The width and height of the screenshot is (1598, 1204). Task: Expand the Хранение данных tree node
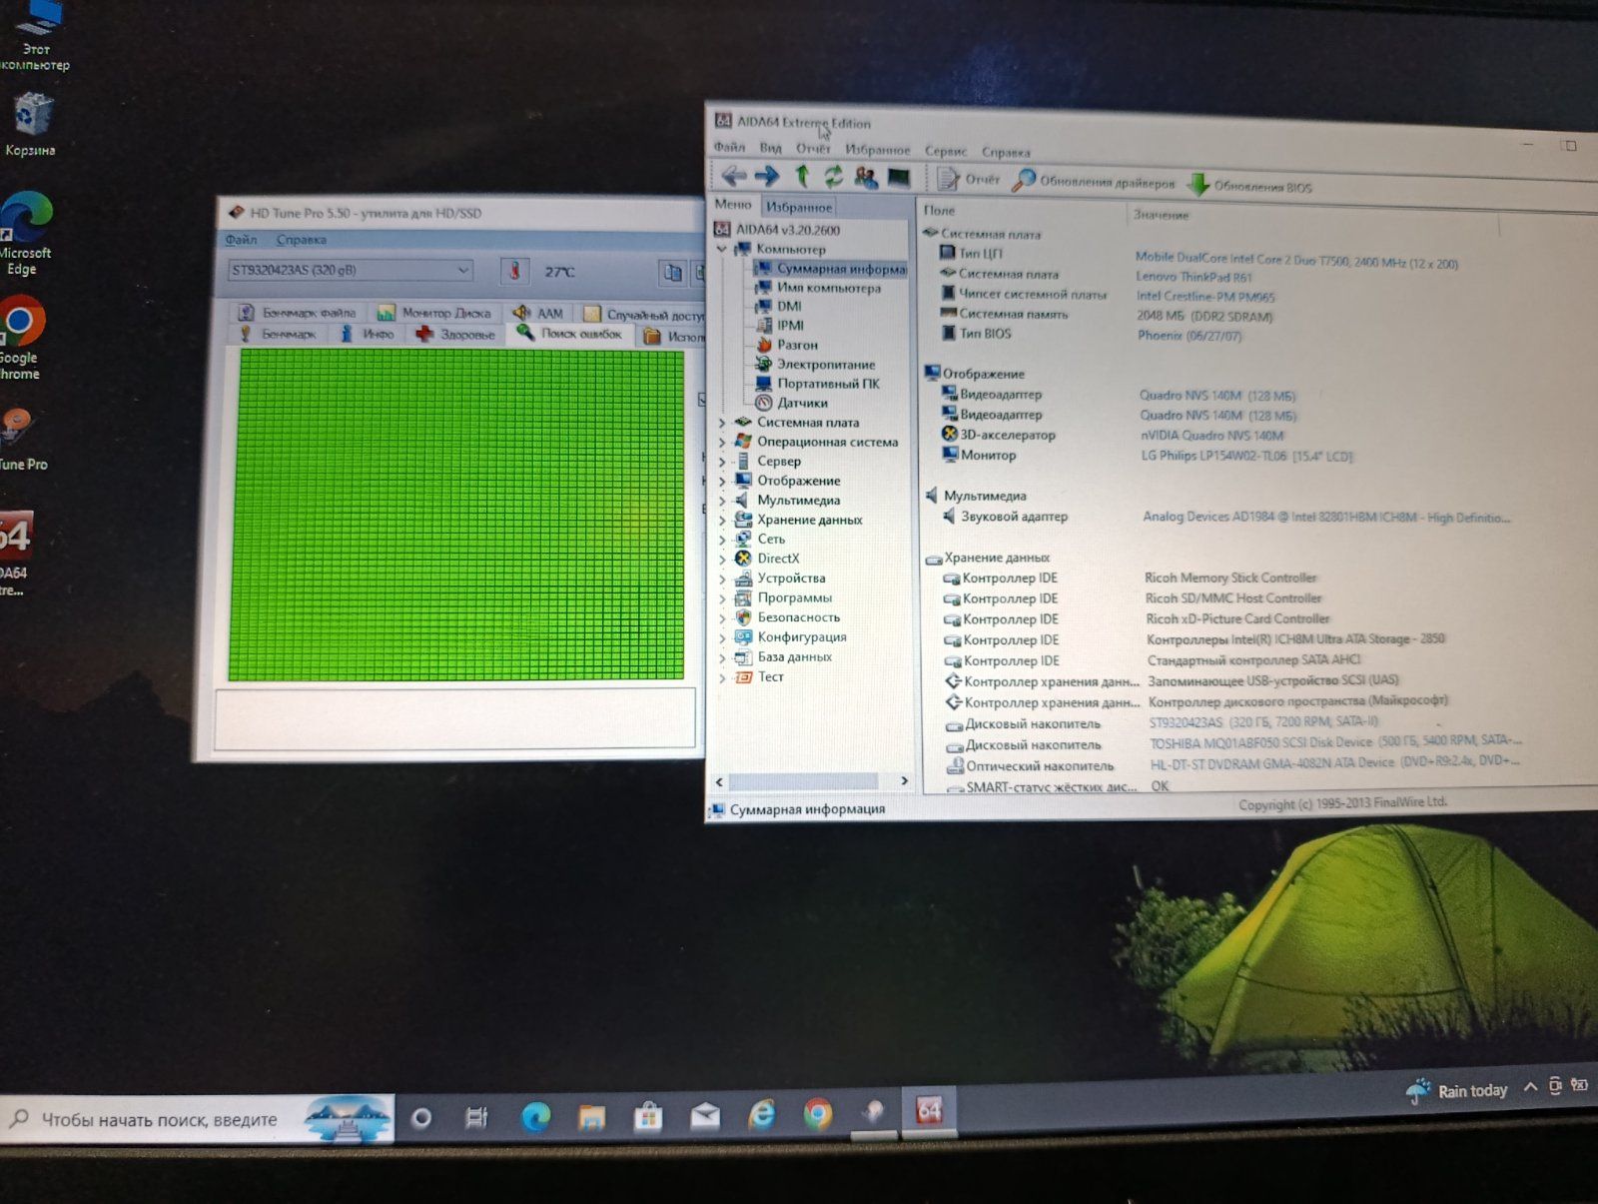[x=722, y=520]
